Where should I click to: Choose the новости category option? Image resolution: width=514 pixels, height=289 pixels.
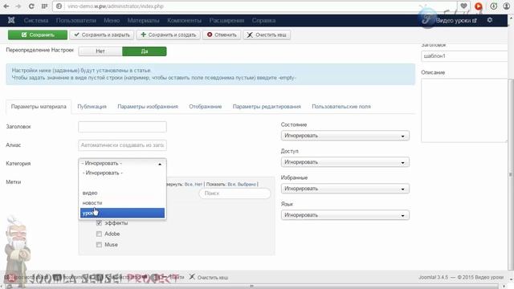122,203
